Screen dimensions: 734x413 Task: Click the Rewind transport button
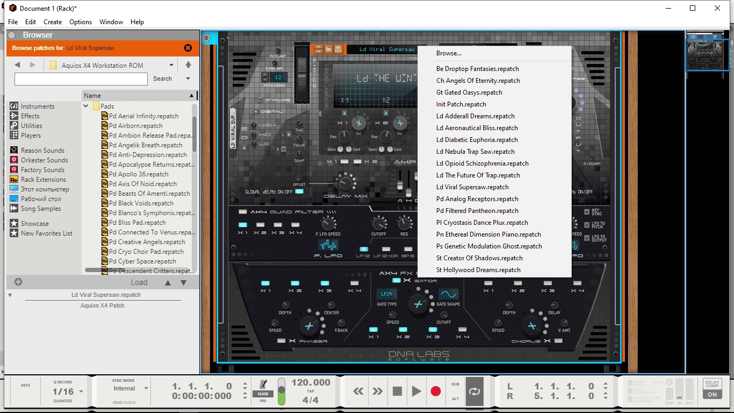(358, 391)
